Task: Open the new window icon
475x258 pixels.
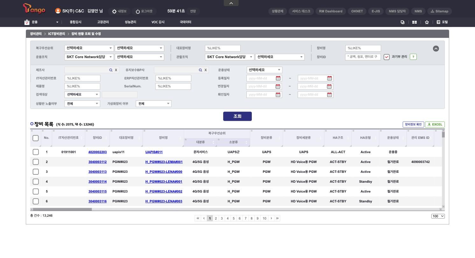Action: (402, 22)
